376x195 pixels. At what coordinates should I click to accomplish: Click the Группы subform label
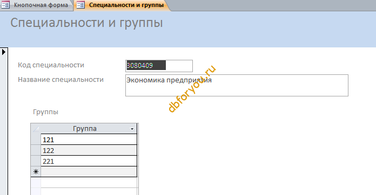(x=45, y=112)
